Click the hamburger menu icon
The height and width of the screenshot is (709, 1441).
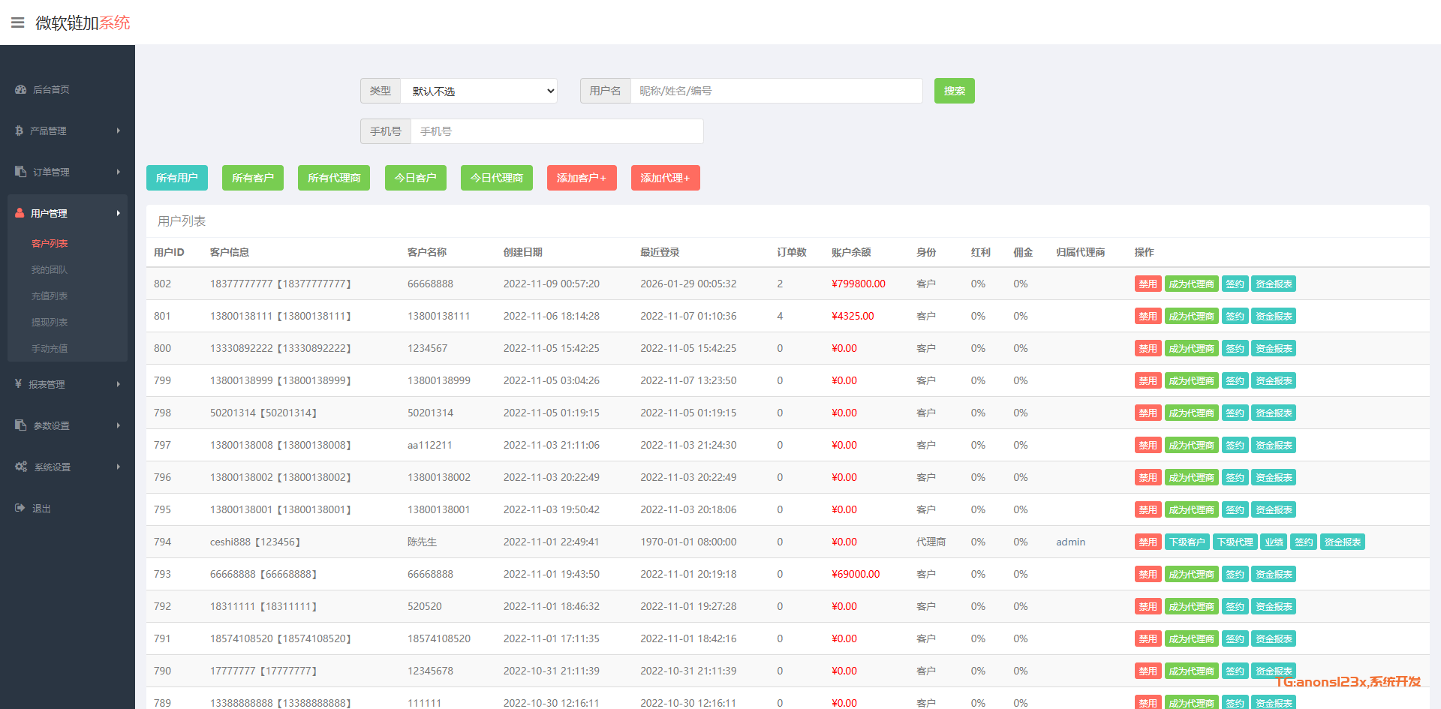[x=18, y=23]
